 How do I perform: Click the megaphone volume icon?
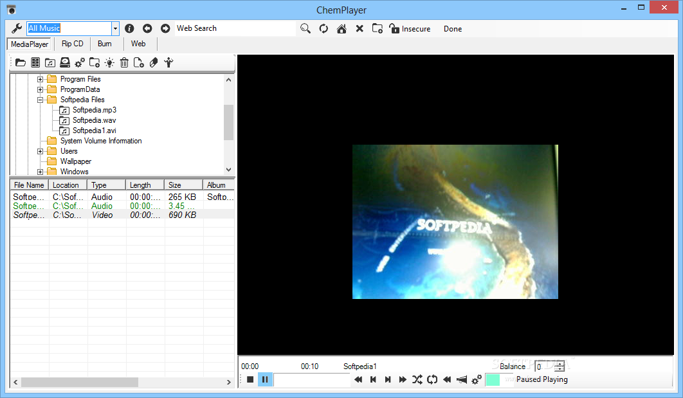[x=462, y=380]
